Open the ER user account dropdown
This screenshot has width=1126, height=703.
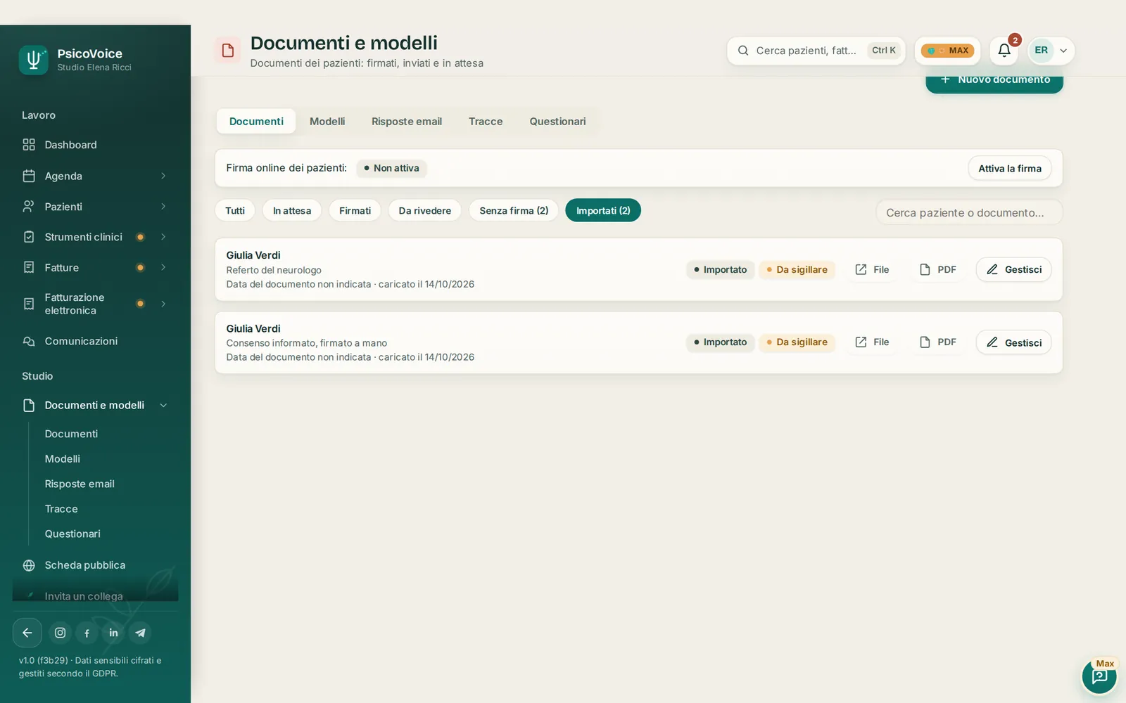click(x=1051, y=51)
